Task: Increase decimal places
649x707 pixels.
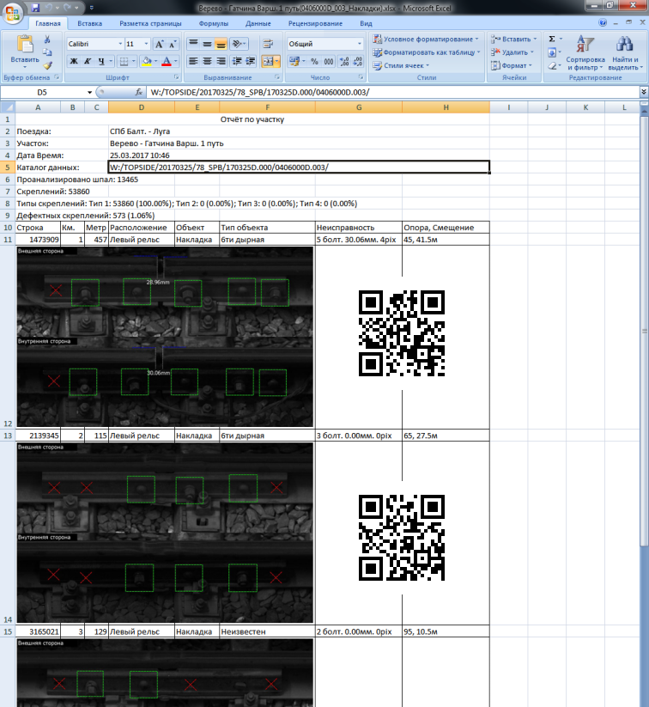Action: click(344, 61)
